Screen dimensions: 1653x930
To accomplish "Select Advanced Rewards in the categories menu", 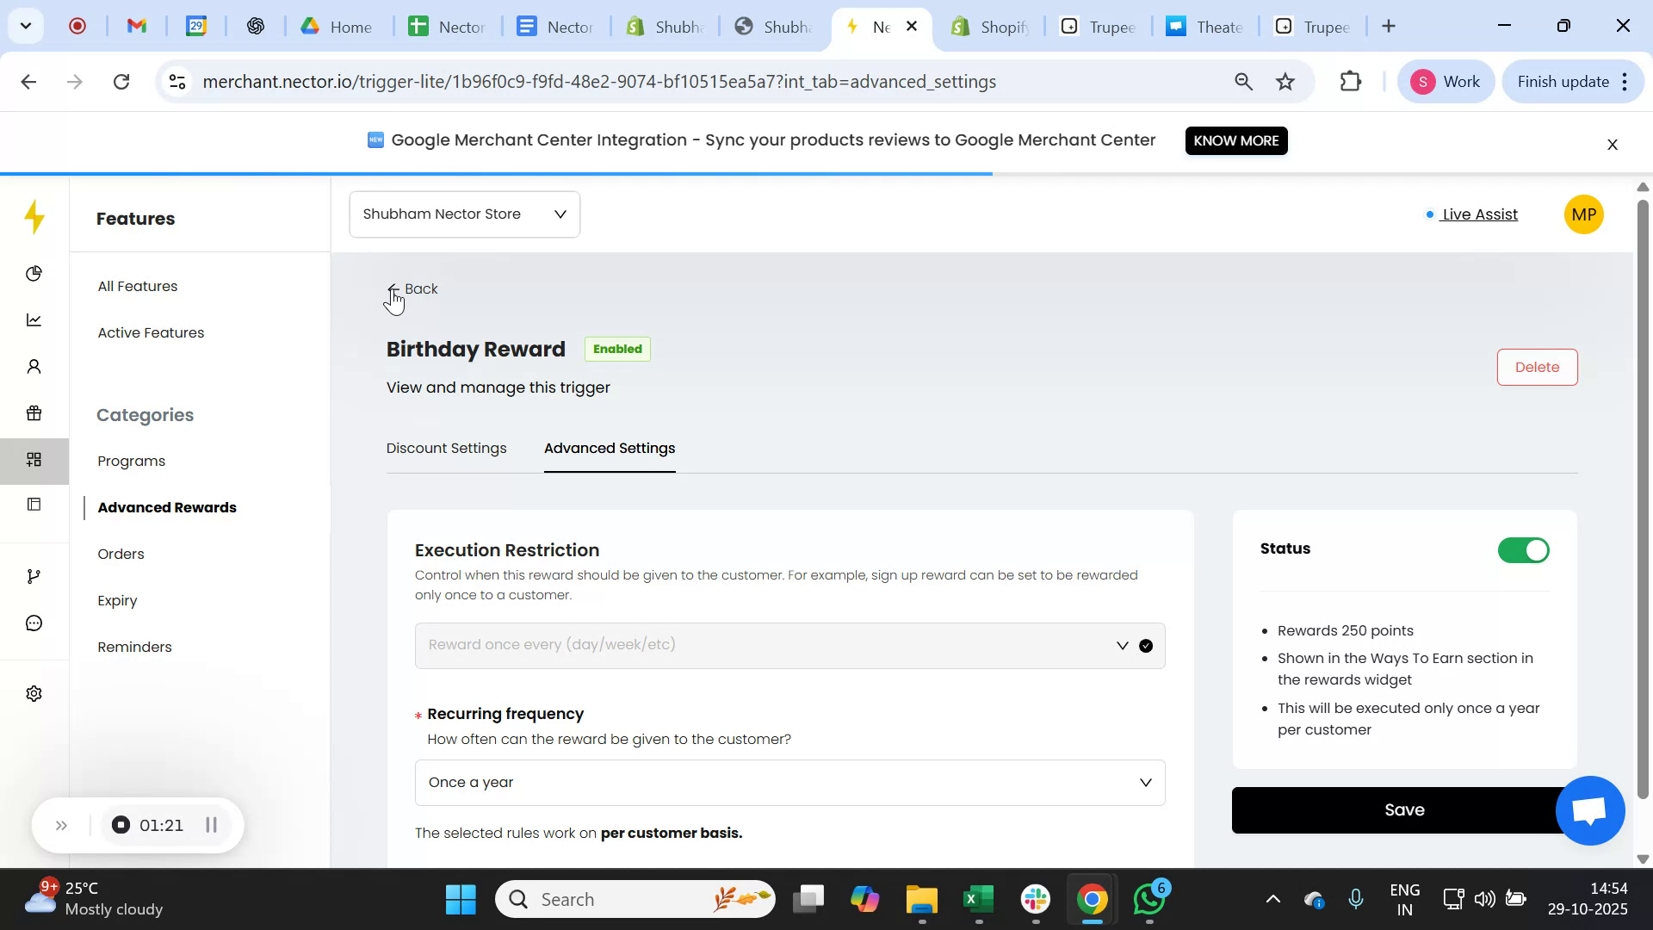I will pos(167,507).
